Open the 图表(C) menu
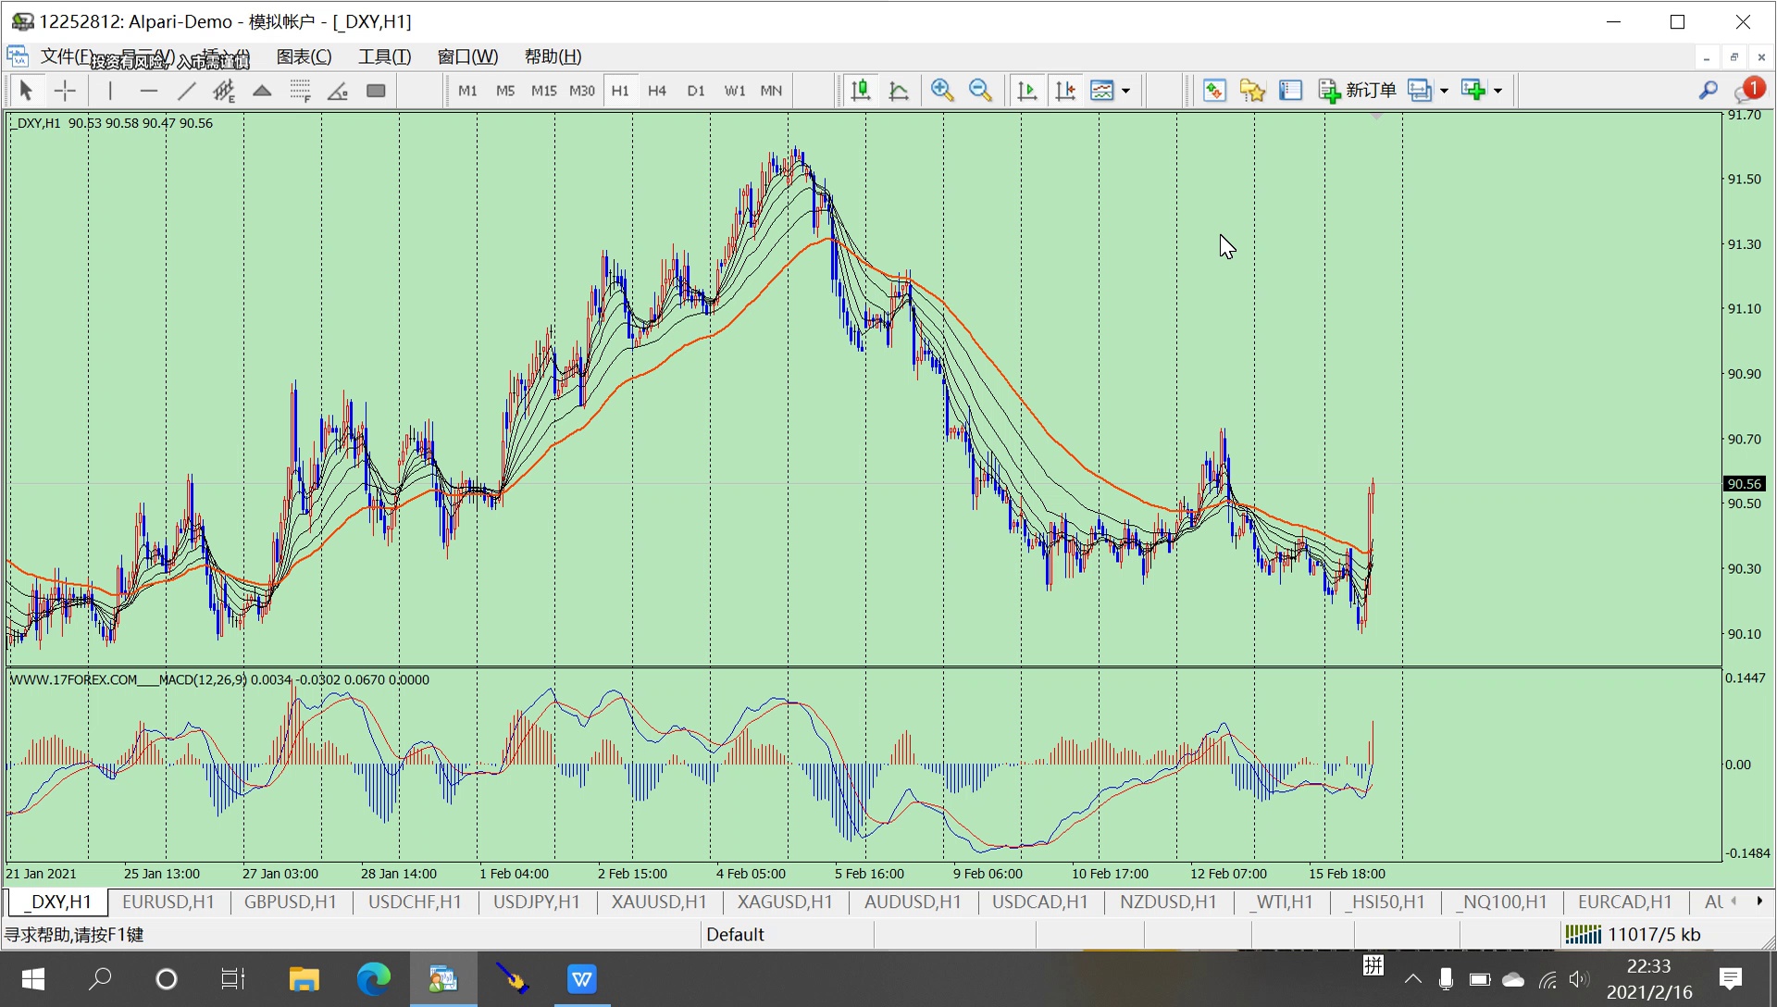Image resolution: width=1777 pixels, height=1007 pixels. point(304,56)
